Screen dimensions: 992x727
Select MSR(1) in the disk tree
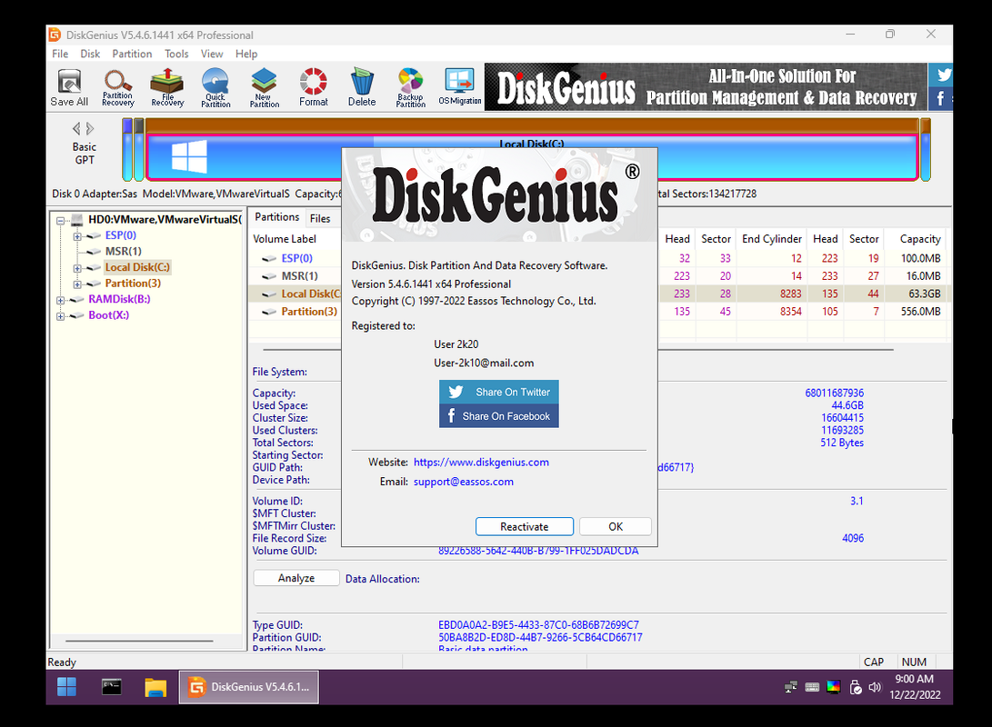[124, 252]
